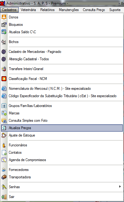This screenshot has width=124, height=202.
Task: Open the Relatórios menu
Action: [47, 10]
